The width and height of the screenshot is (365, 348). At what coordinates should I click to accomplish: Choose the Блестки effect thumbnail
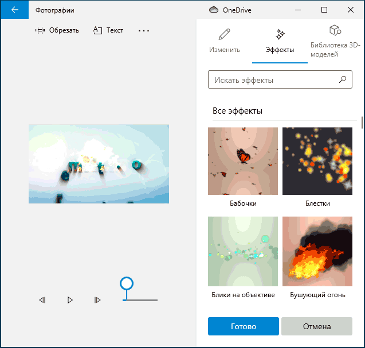point(317,161)
